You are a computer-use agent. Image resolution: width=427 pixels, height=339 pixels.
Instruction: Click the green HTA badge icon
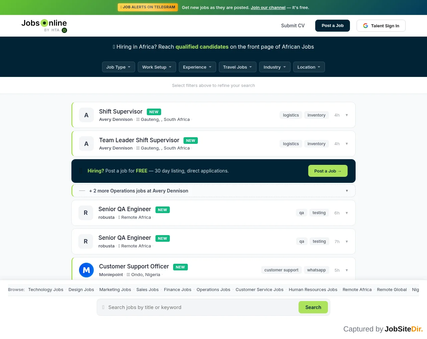64,30
